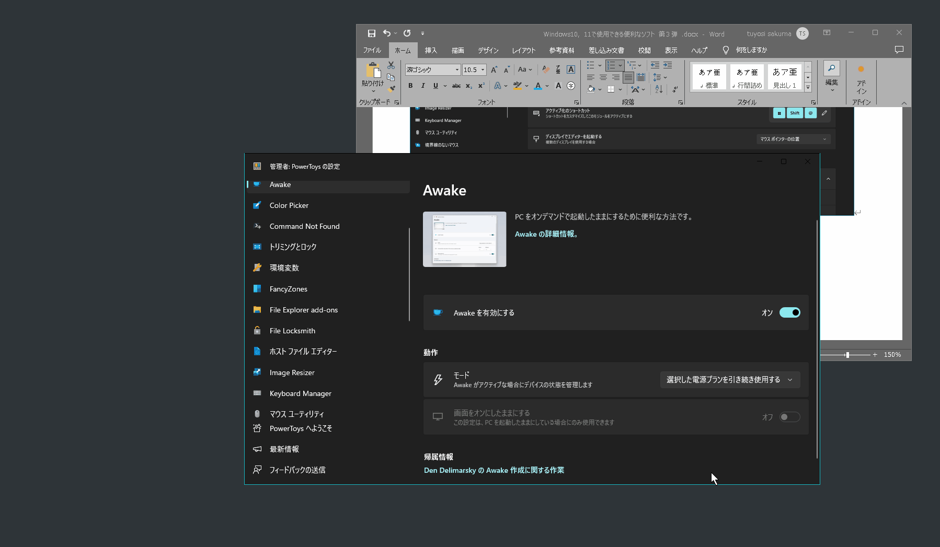Open the font name dropdown

(456, 69)
